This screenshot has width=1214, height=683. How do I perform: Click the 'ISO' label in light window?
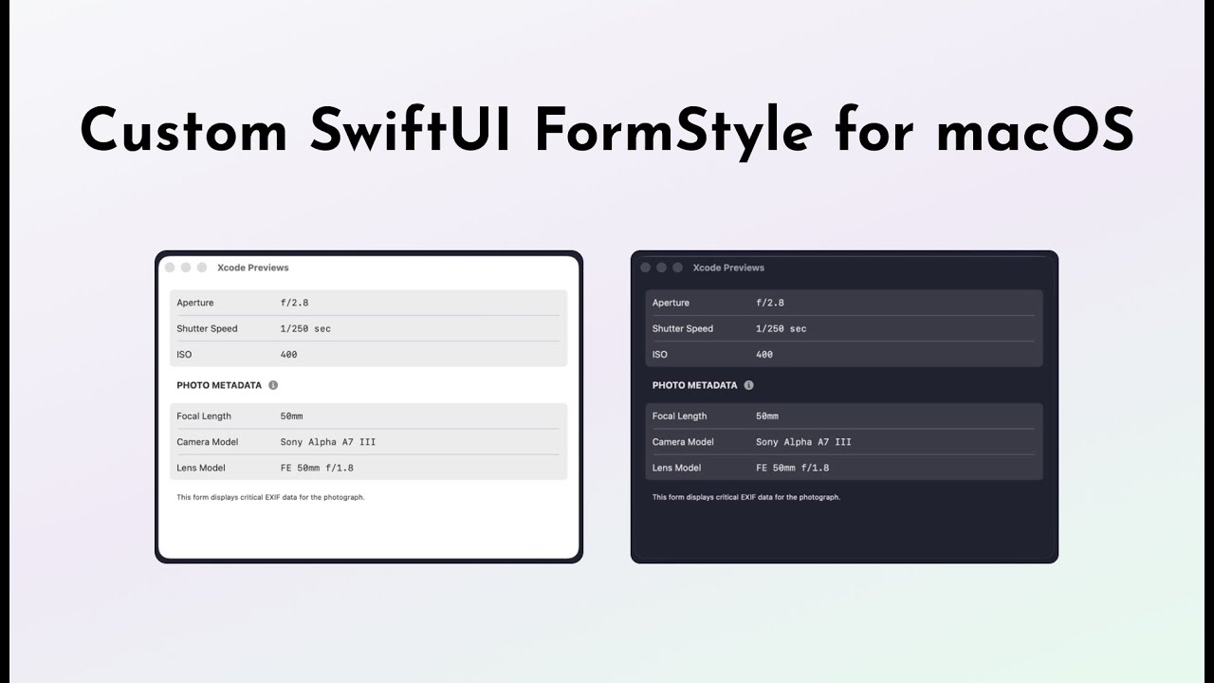[x=184, y=355]
